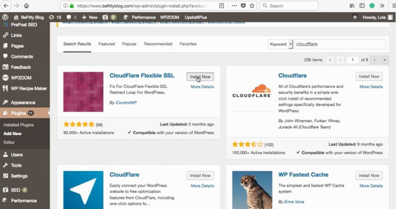Screen dimensions: 396x209
Task: Open iControlWP author link
Action: [x=126, y=103]
